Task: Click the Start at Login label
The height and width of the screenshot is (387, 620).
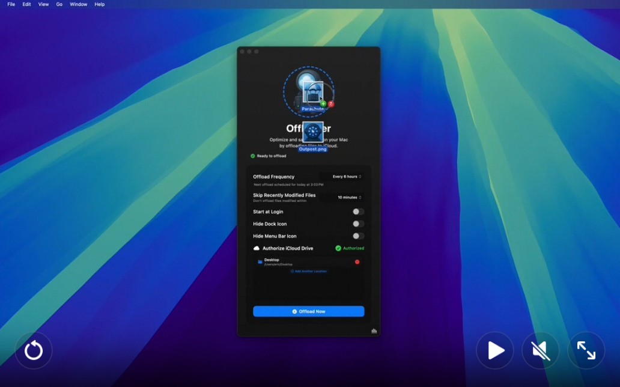Action: pyautogui.click(x=268, y=212)
